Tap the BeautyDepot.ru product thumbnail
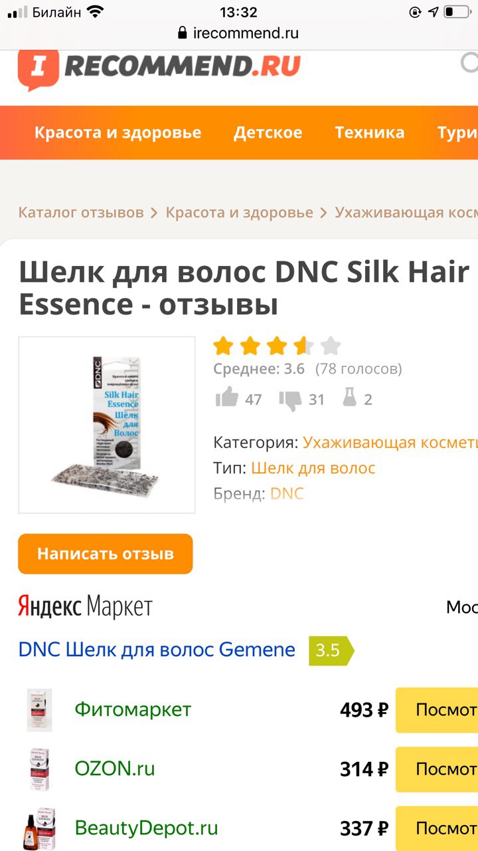 [39, 828]
